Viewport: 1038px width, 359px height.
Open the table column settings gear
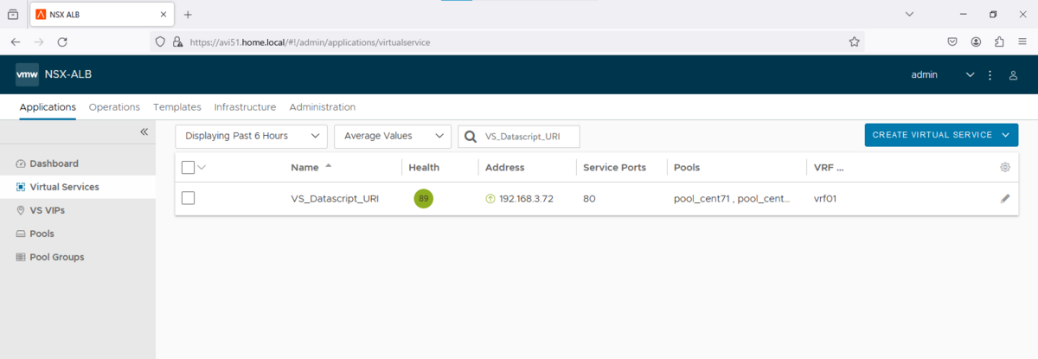pos(1005,168)
